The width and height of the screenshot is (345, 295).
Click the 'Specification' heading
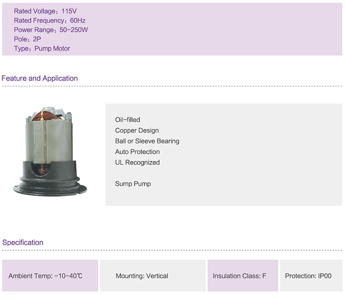tap(23, 242)
